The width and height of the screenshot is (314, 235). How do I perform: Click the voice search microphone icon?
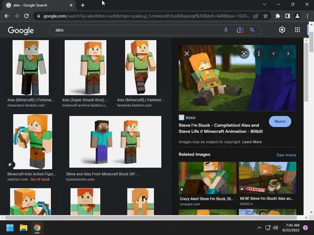tap(226, 30)
